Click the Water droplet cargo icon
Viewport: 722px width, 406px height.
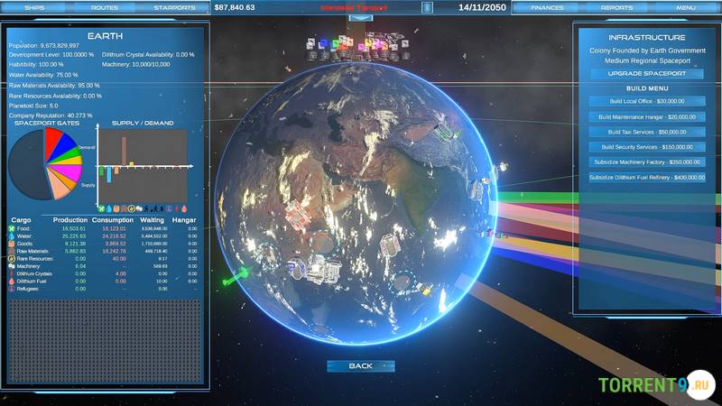(13, 236)
